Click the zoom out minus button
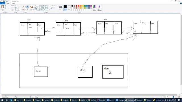This screenshot has height=102, width=182. [167, 97]
